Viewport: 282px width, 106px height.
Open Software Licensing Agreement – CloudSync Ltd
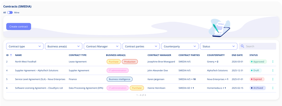coord(39,88)
